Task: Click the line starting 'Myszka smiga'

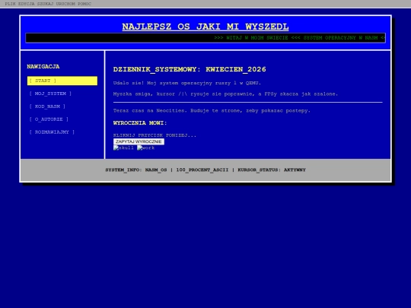Action: (225, 94)
